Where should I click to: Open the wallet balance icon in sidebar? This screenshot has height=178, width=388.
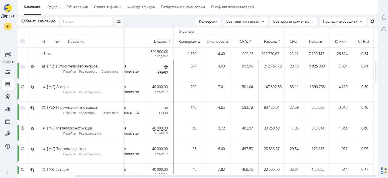8,55
